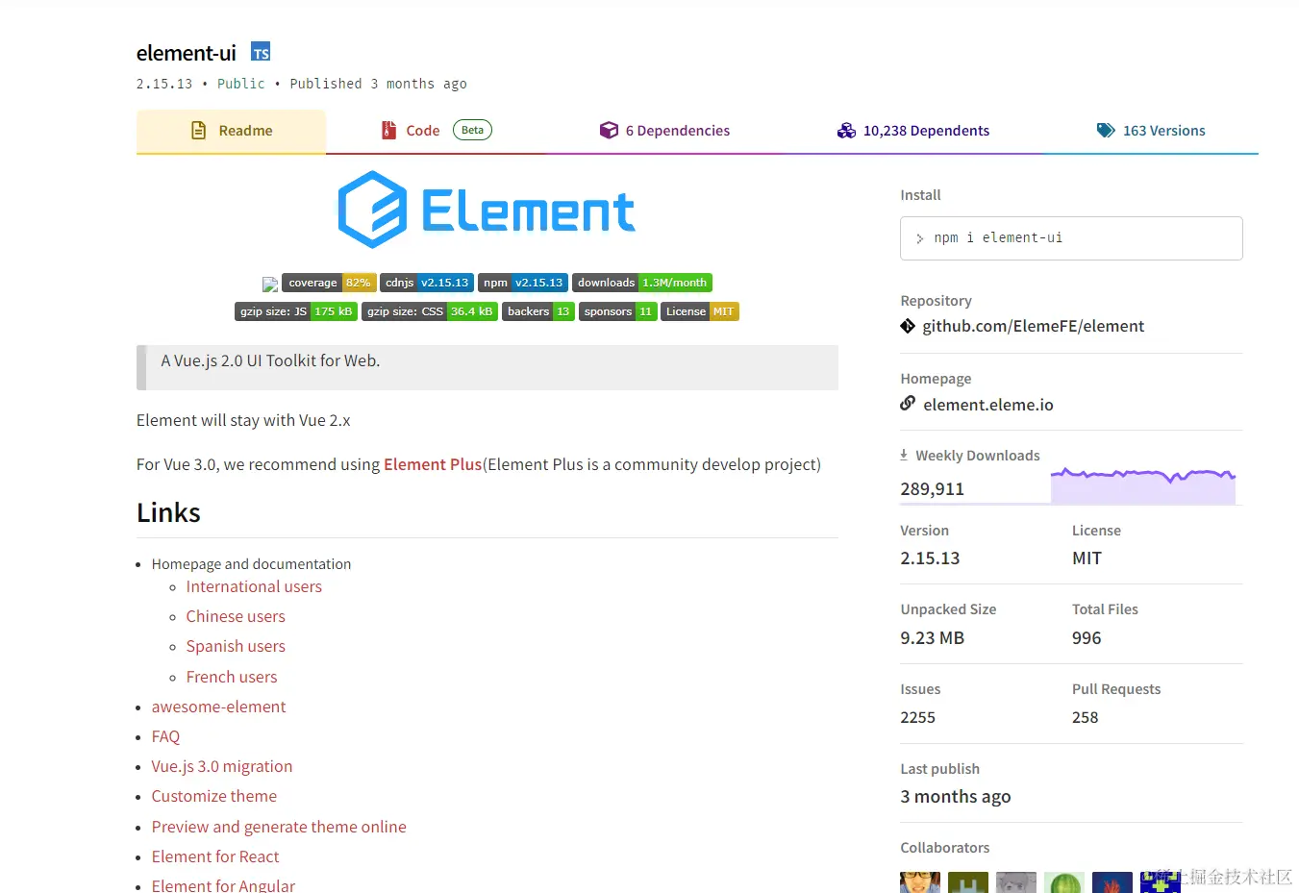The image size is (1299, 893).
Task: Click the cdnjs v2.15.13 badge
Action: [x=427, y=283]
